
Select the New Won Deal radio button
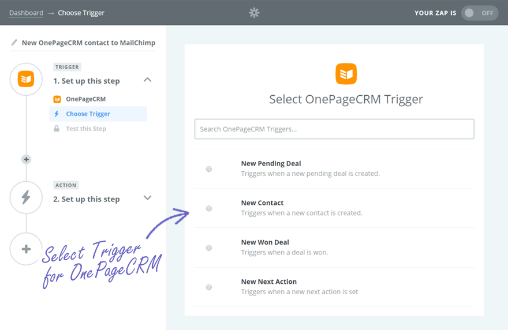(209, 247)
